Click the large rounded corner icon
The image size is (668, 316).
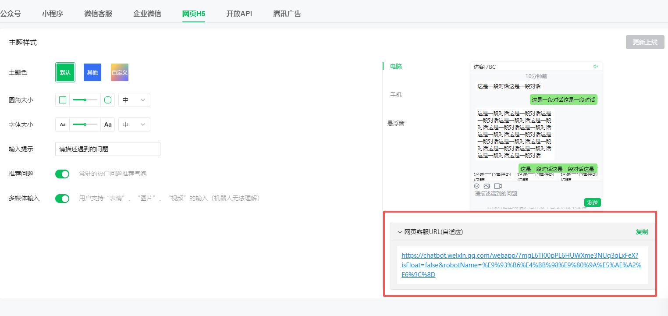(108, 100)
